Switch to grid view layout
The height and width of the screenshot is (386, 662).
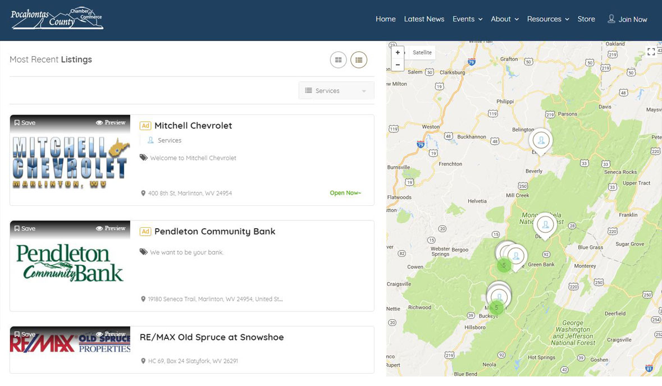(338, 60)
